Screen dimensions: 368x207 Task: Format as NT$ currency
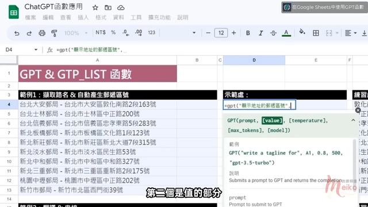click(x=101, y=32)
